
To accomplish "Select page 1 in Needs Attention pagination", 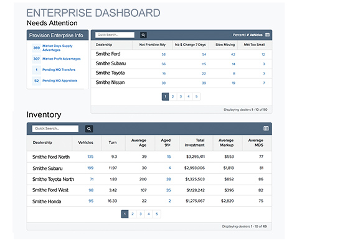I will [165, 96].
